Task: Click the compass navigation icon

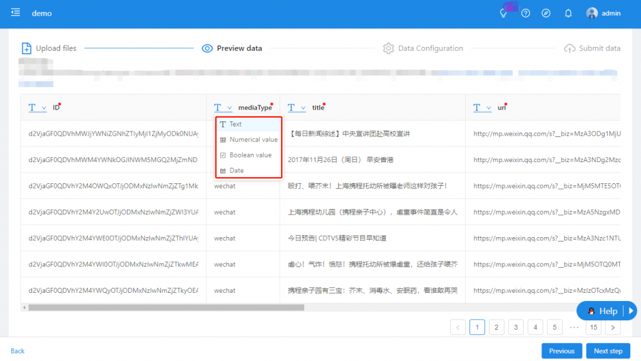Action: 546,13
